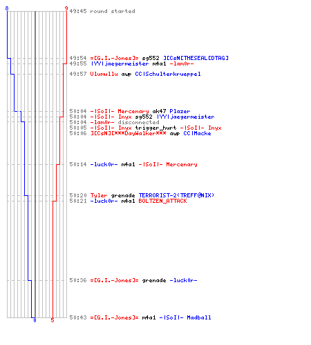Click |YY|jaegermeister killer name at 49:55
The height and width of the screenshot is (345, 311).
120,63
